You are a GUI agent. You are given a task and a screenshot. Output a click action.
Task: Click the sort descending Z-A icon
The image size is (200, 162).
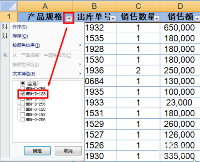pyautogui.click(x=5, y=36)
